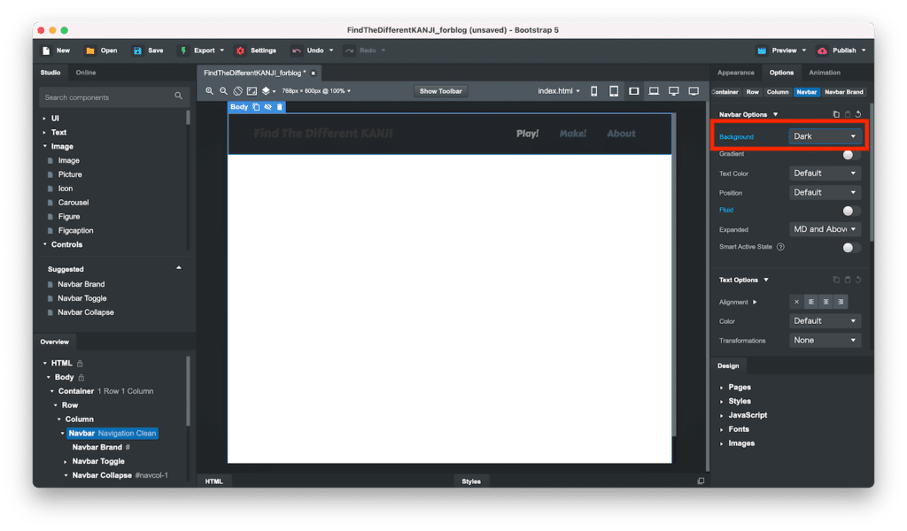Click the Smart Active State help icon

coord(780,247)
